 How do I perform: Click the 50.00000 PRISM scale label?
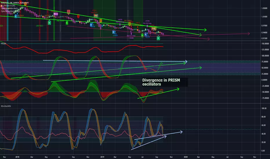point(265,68)
